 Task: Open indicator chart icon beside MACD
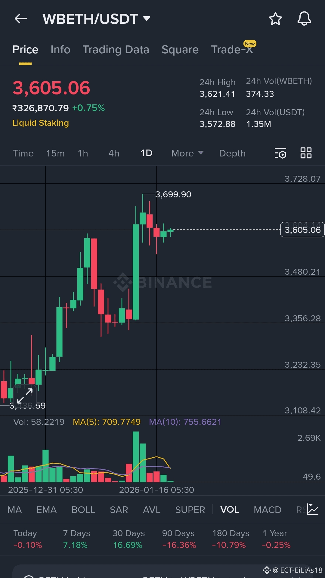coord(313,509)
